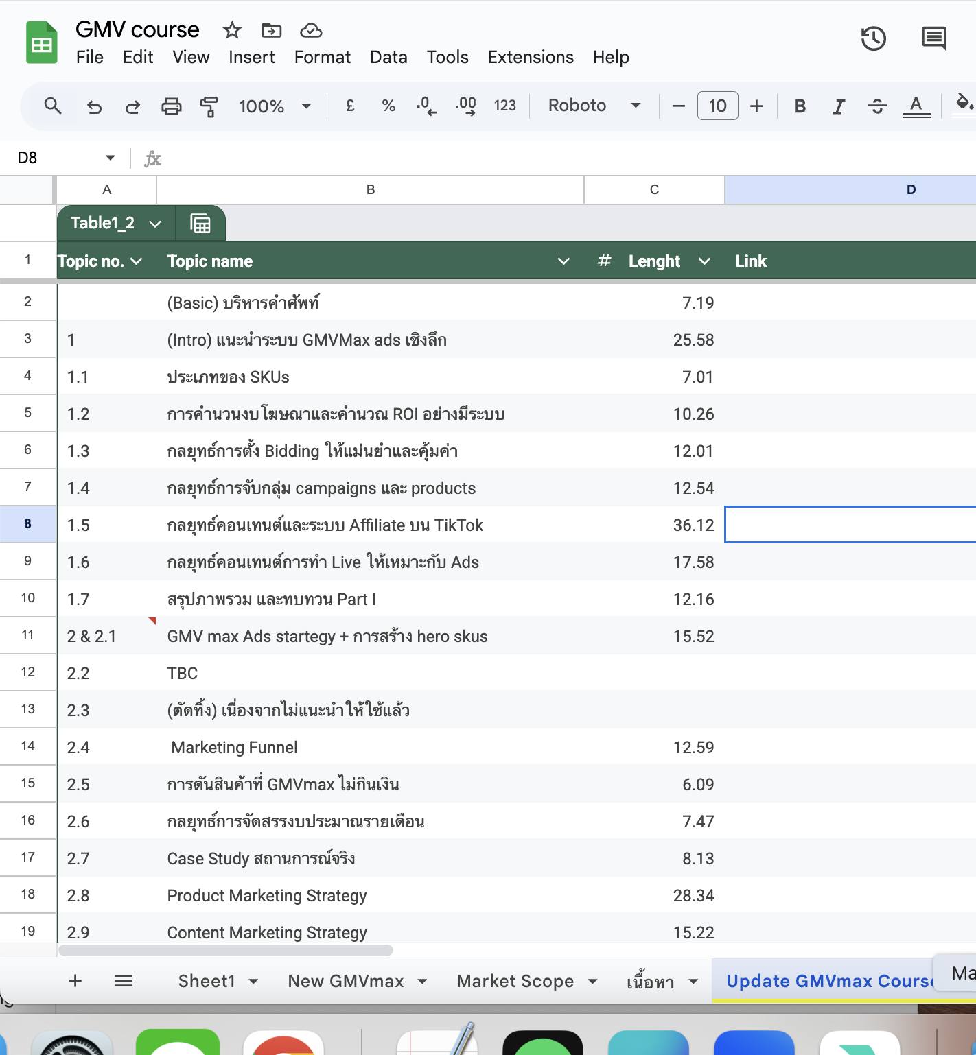
Task: Add a new sheet with plus button
Action: point(75,981)
